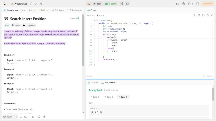The width and height of the screenshot is (216, 121).
Task: Reset code with the undo arrow icon
Action: [x=207, y=15]
